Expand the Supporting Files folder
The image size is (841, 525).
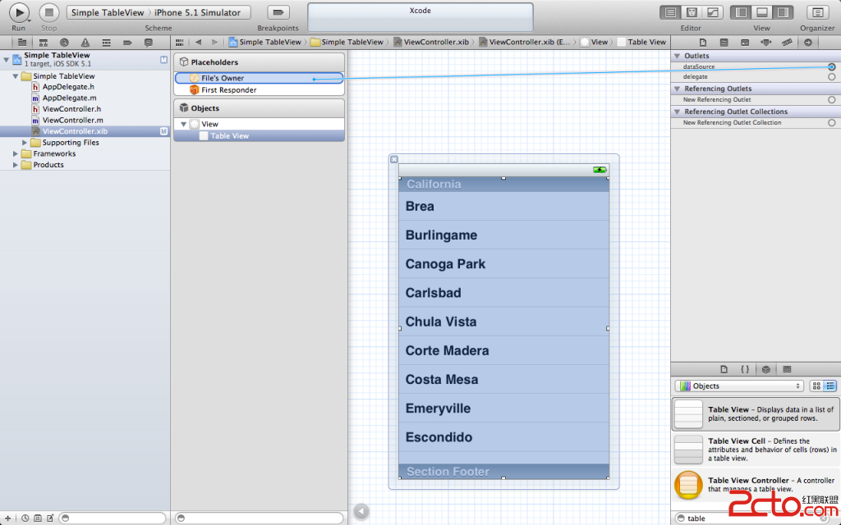[x=25, y=143]
